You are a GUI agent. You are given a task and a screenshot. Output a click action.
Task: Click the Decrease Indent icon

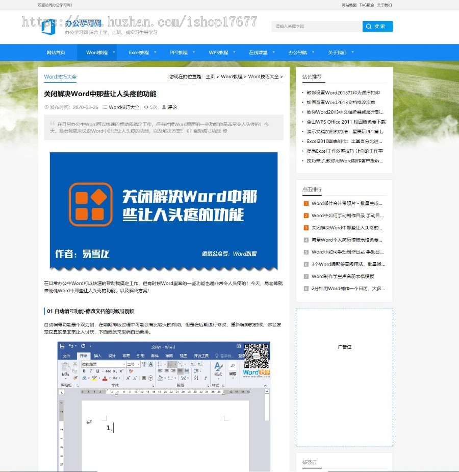(193, 364)
